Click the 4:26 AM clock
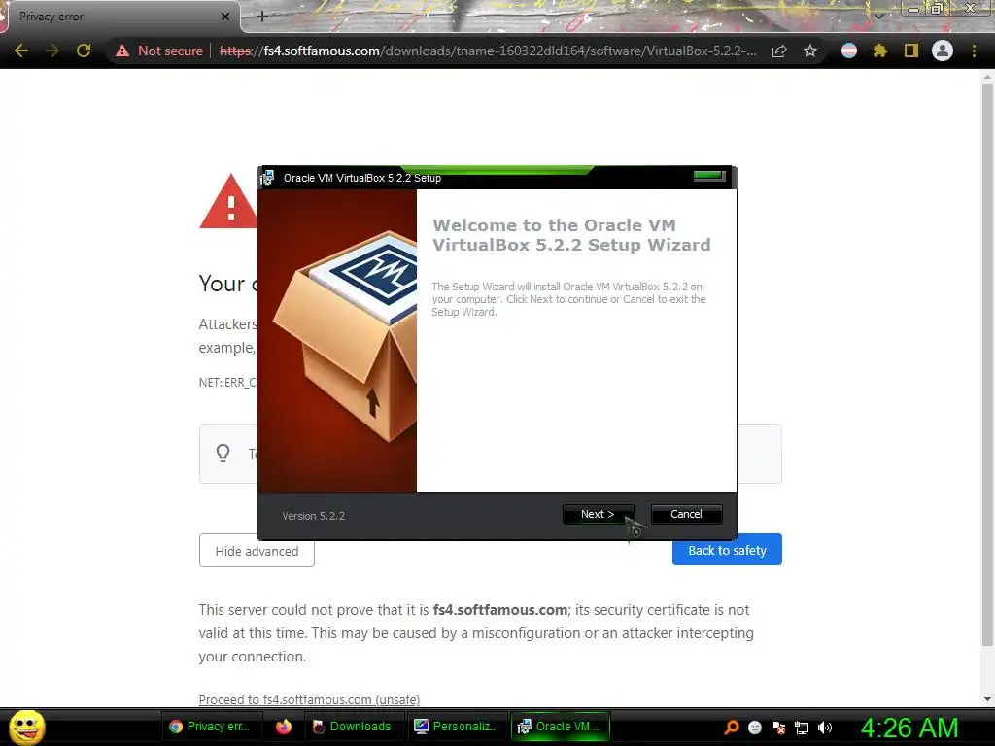The width and height of the screenshot is (995, 746). point(909,728)
